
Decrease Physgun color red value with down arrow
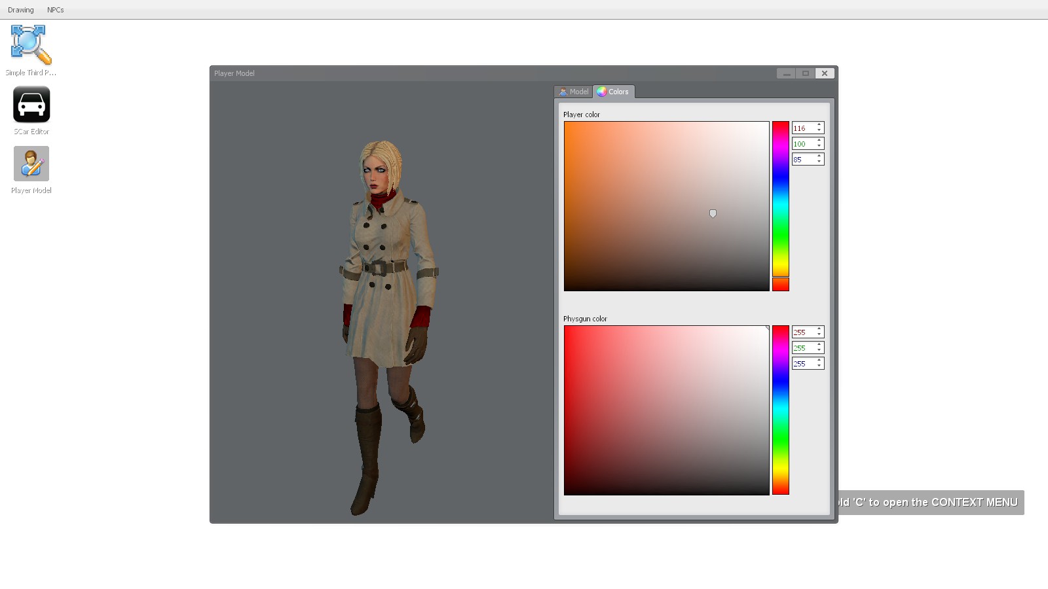pos(819,335)
